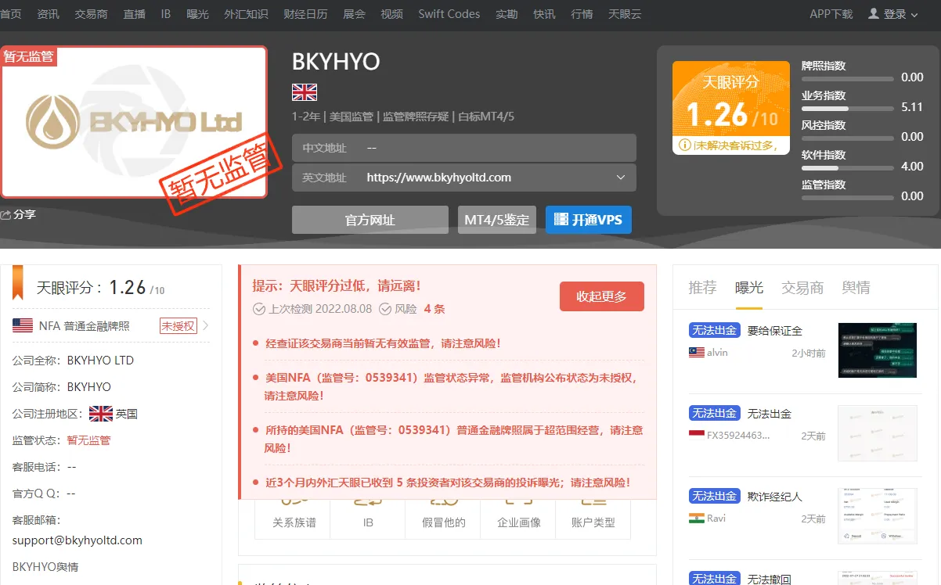Screen dimensions: 941x585
Task: Switch to the 舆情 tab
Action: [856, 287]
